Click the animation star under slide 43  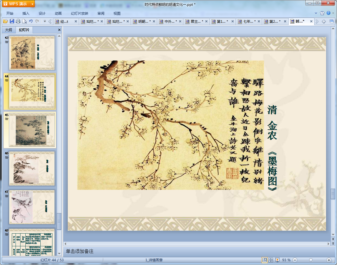pyautogui.click(x=7, y=42)
